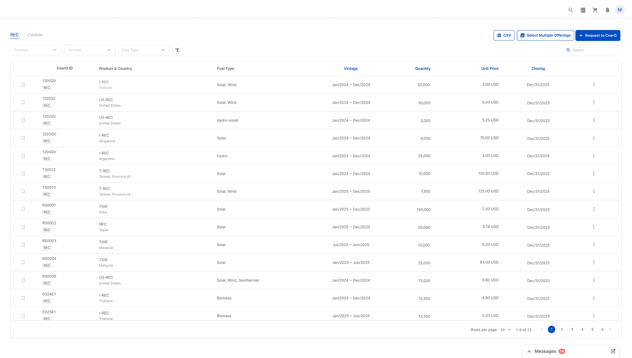Image resolution: width=632 pixels, height=358 pixels.
Task: Clear filters with the filter-off icon
Action: 177,50
